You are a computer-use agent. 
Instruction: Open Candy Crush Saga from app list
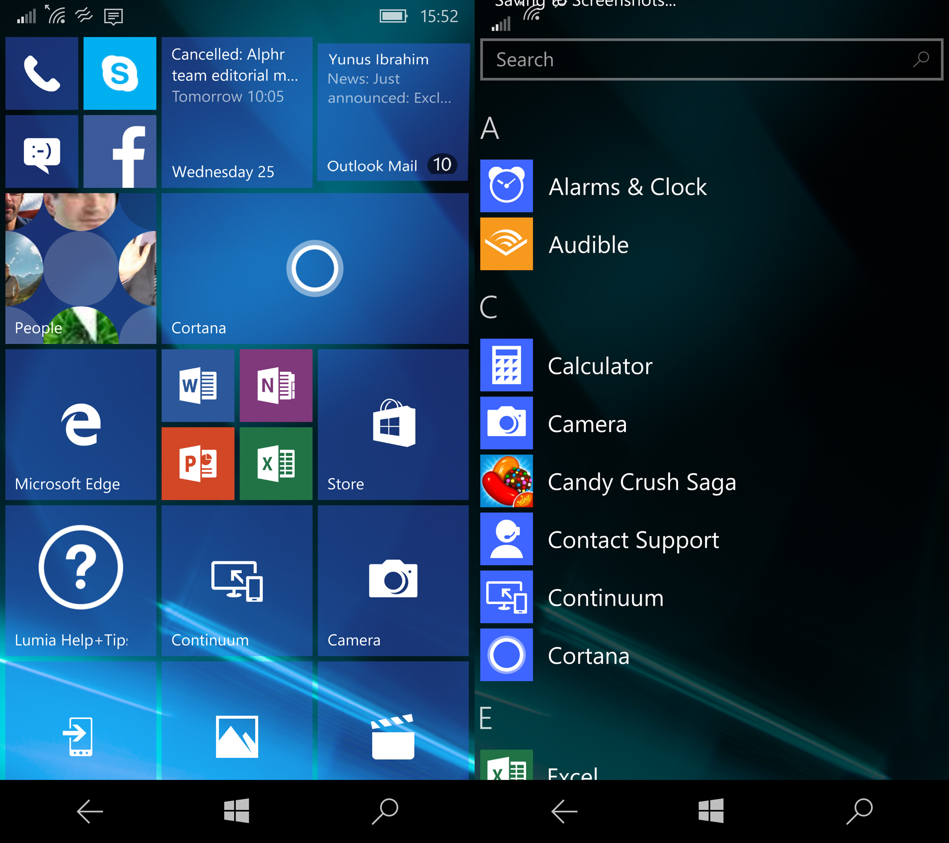pos(641,482)
